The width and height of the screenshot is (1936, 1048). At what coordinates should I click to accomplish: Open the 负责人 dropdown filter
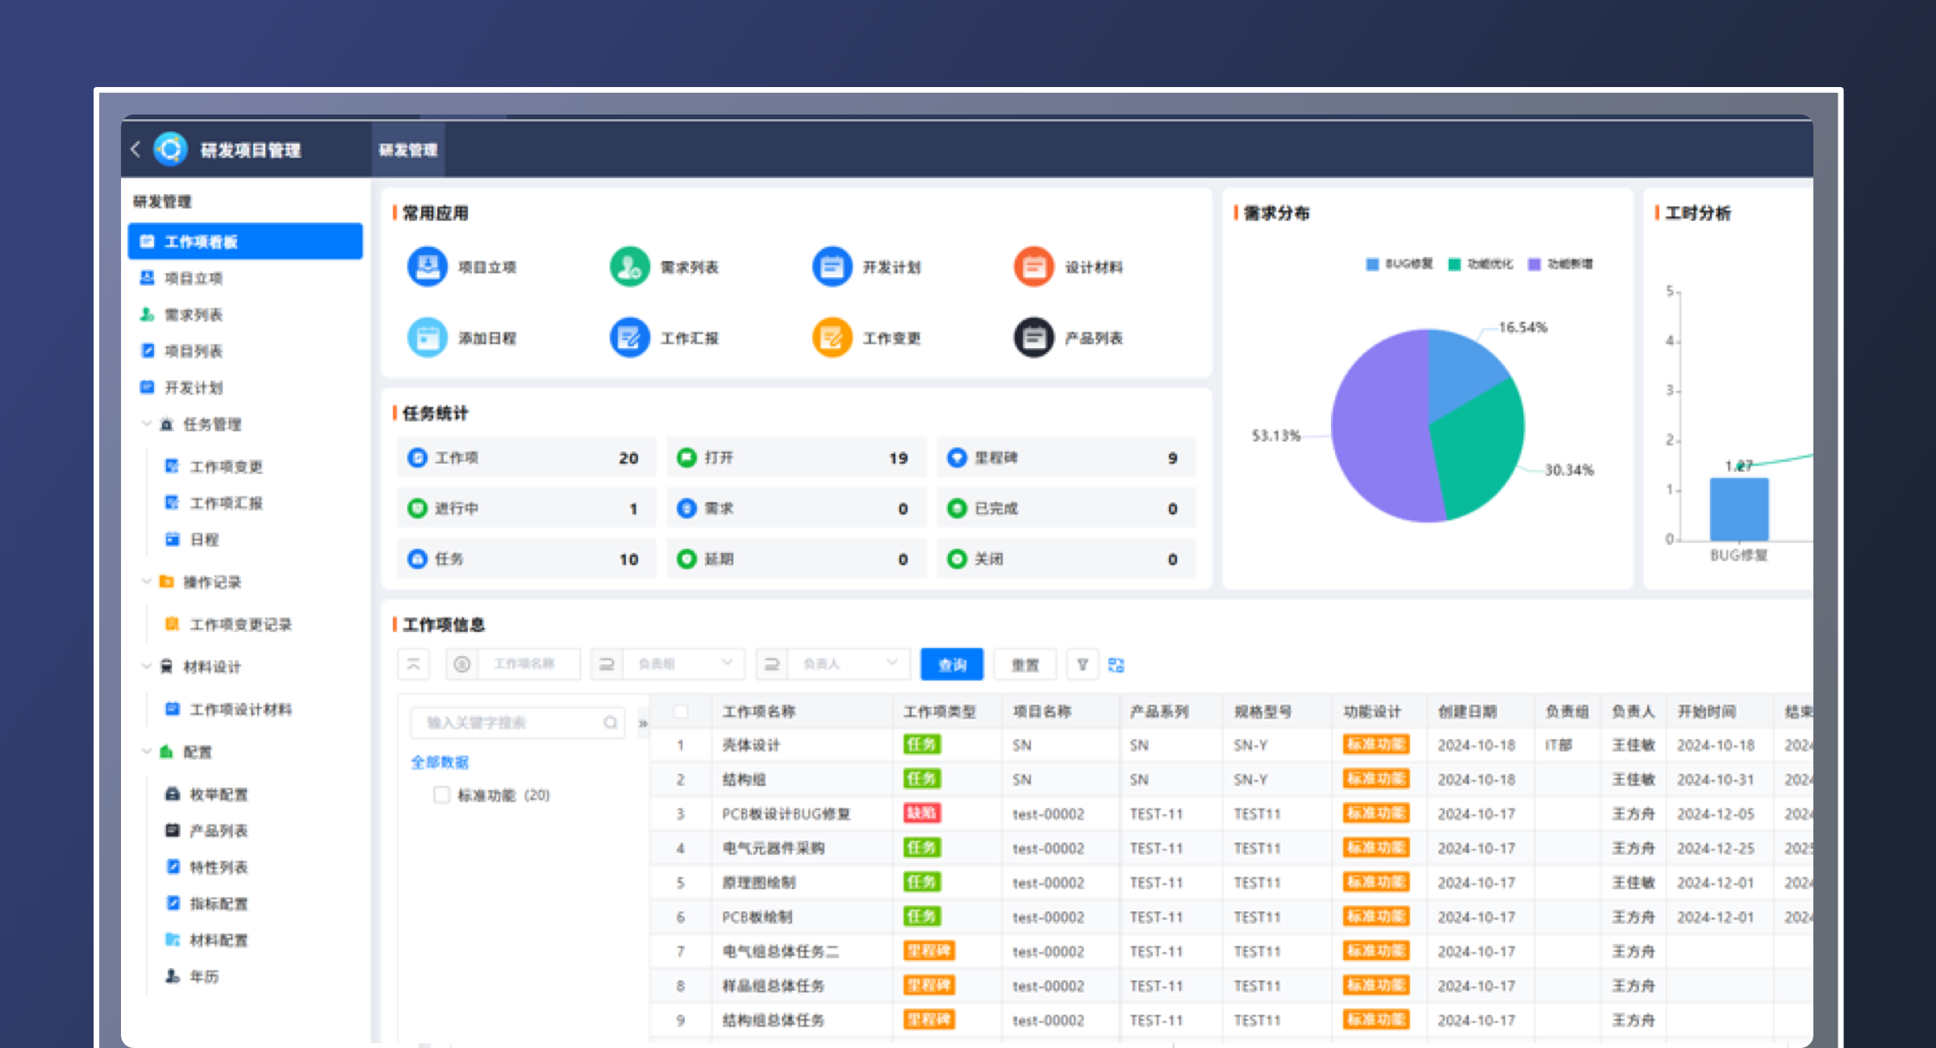849,664
